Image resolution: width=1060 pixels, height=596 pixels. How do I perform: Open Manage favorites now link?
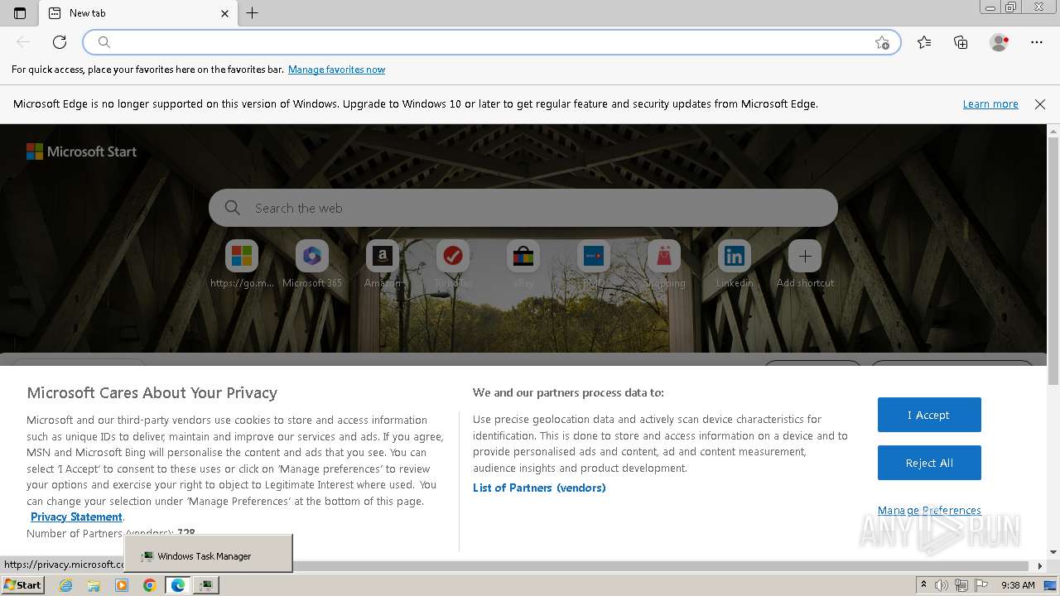(336, 70)
